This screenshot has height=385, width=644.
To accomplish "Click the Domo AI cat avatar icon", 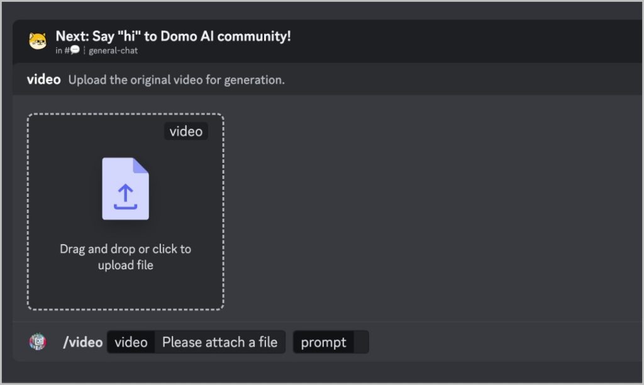I will pyautogui.click(x=37, y=41).
